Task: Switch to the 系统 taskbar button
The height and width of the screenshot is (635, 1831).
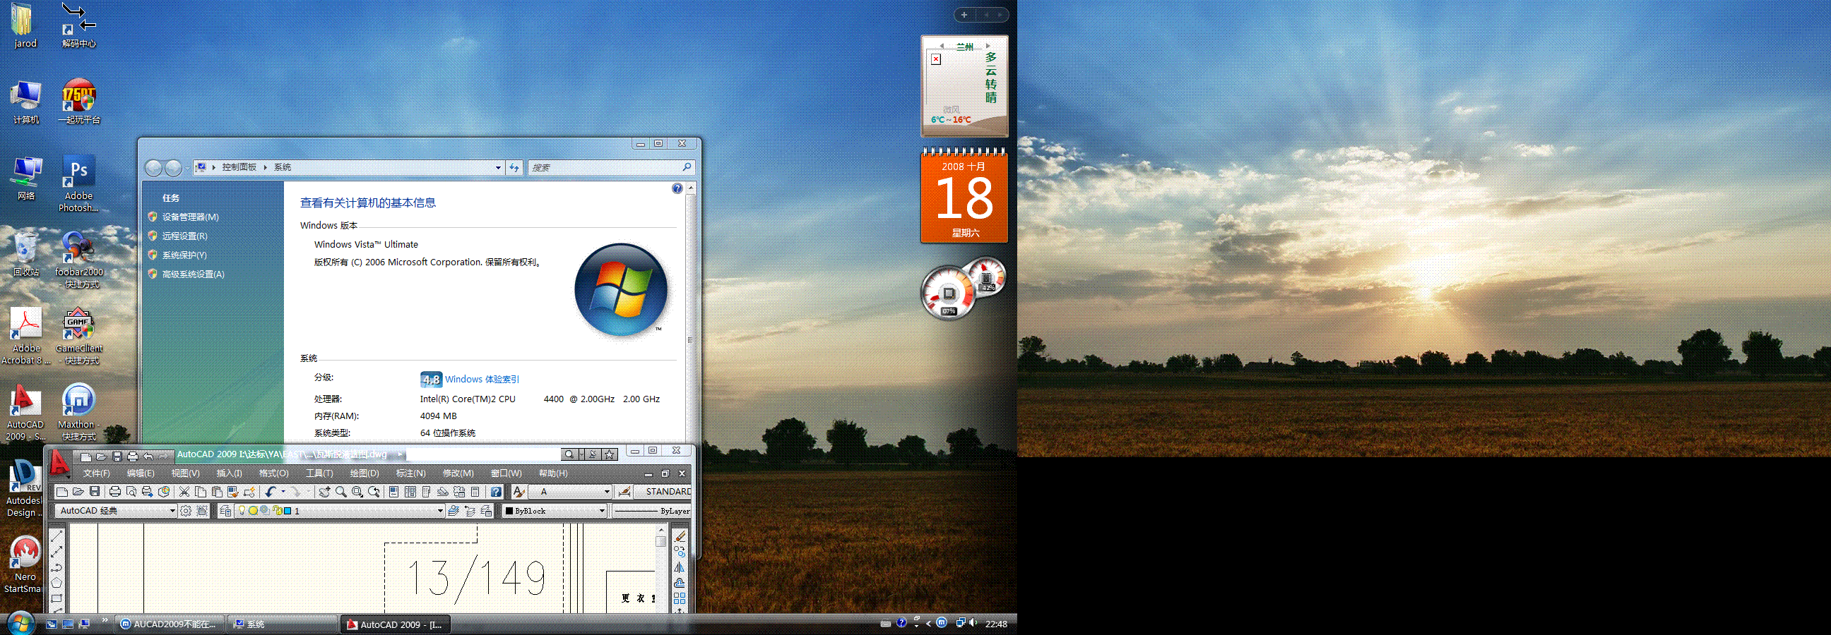Action: (283, 624)
